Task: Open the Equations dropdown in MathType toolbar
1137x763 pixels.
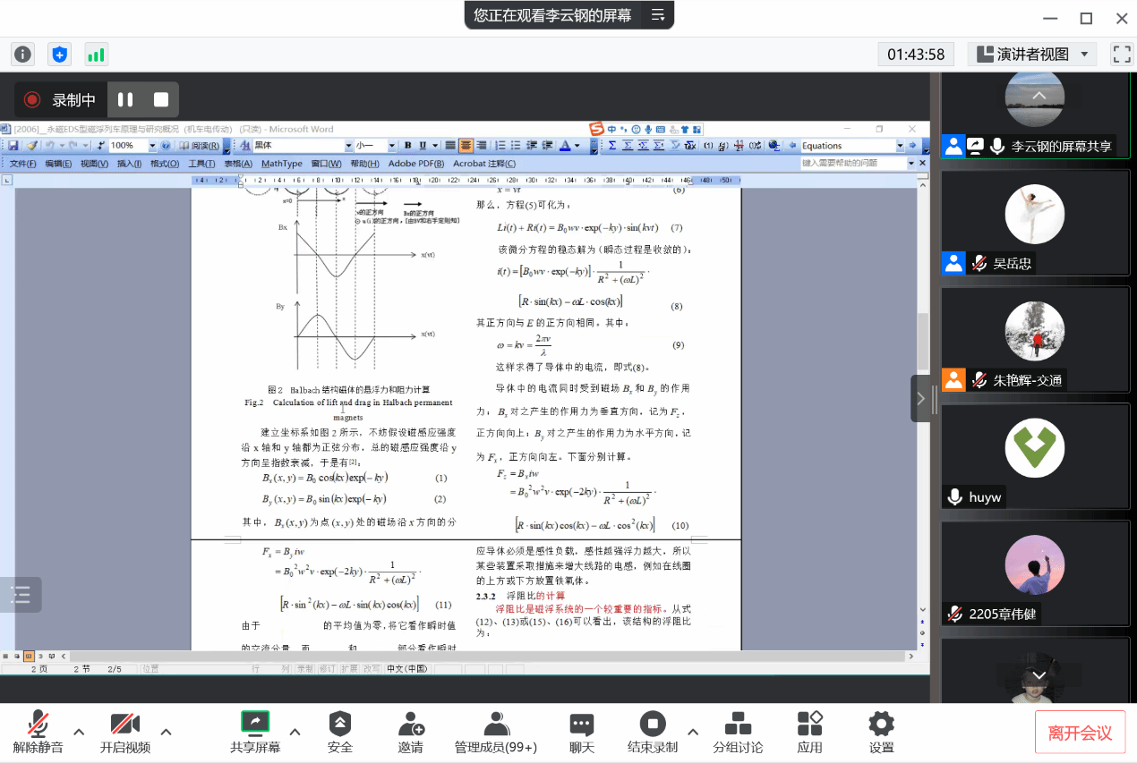Action: click(x=901, y=145)
